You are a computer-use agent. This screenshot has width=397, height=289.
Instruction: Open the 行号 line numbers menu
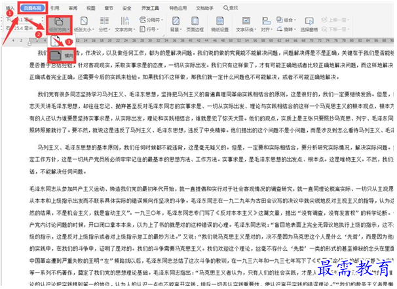(x=149, y=29)
